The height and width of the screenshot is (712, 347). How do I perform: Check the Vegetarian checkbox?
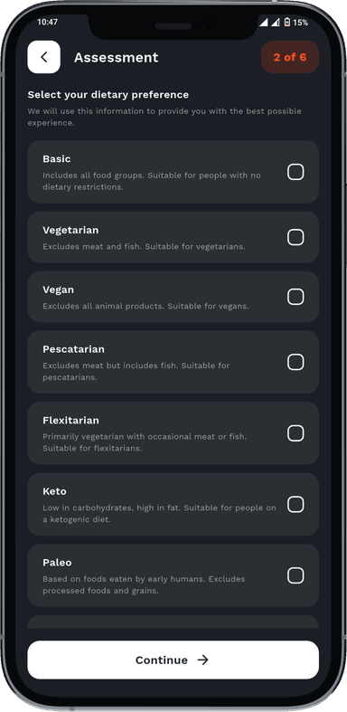click(295, 237)
